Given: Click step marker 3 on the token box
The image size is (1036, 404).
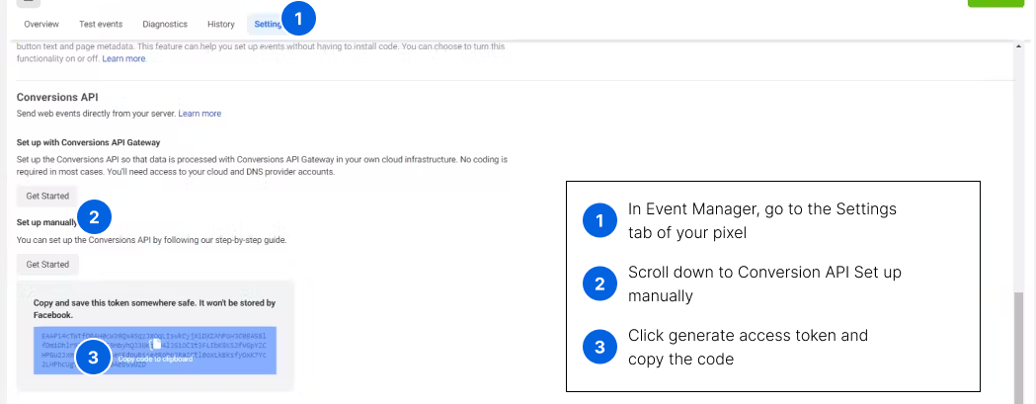Looking at the screenshot, I should (x=93, y=358).
